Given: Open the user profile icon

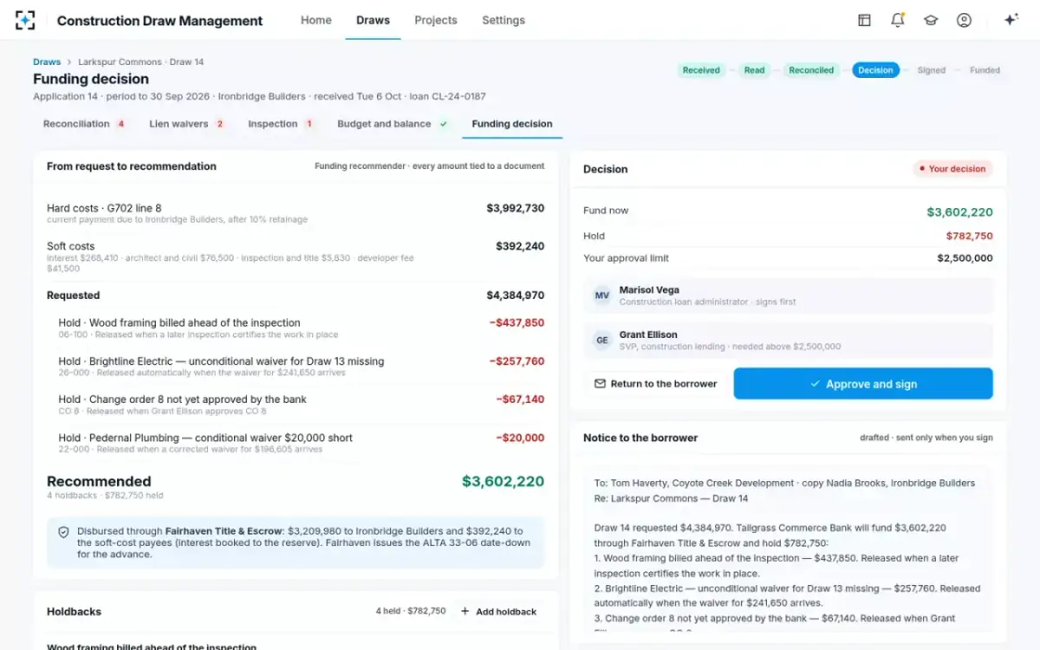Looking at the screenshot, I should (964, 20).
